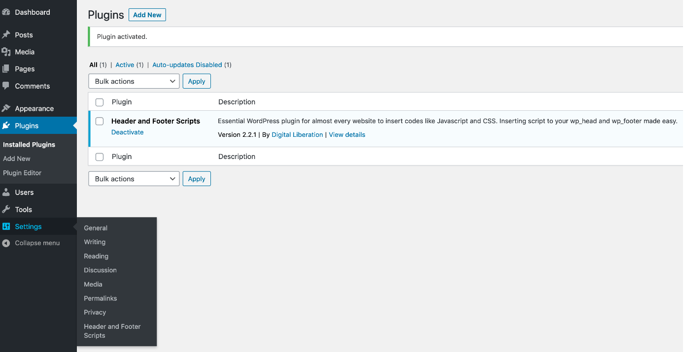
Task: View details of Header and Footer Scripts
Action: [x=347, y=134]
